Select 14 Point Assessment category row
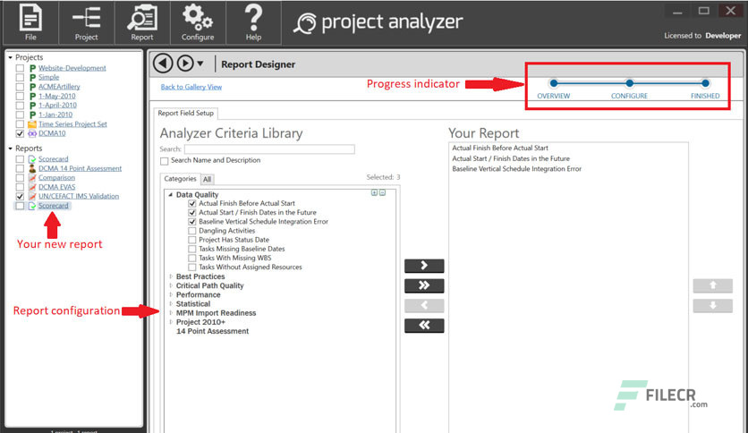The image size is (748, 433). tap(212, 331)
